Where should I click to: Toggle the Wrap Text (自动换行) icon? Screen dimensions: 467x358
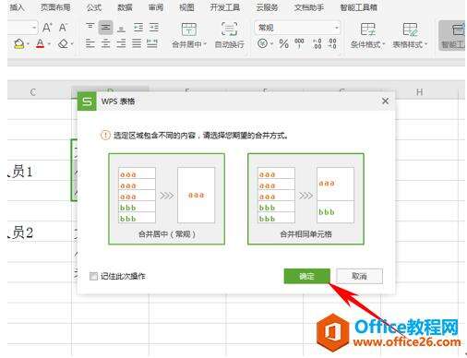point(230,30)
